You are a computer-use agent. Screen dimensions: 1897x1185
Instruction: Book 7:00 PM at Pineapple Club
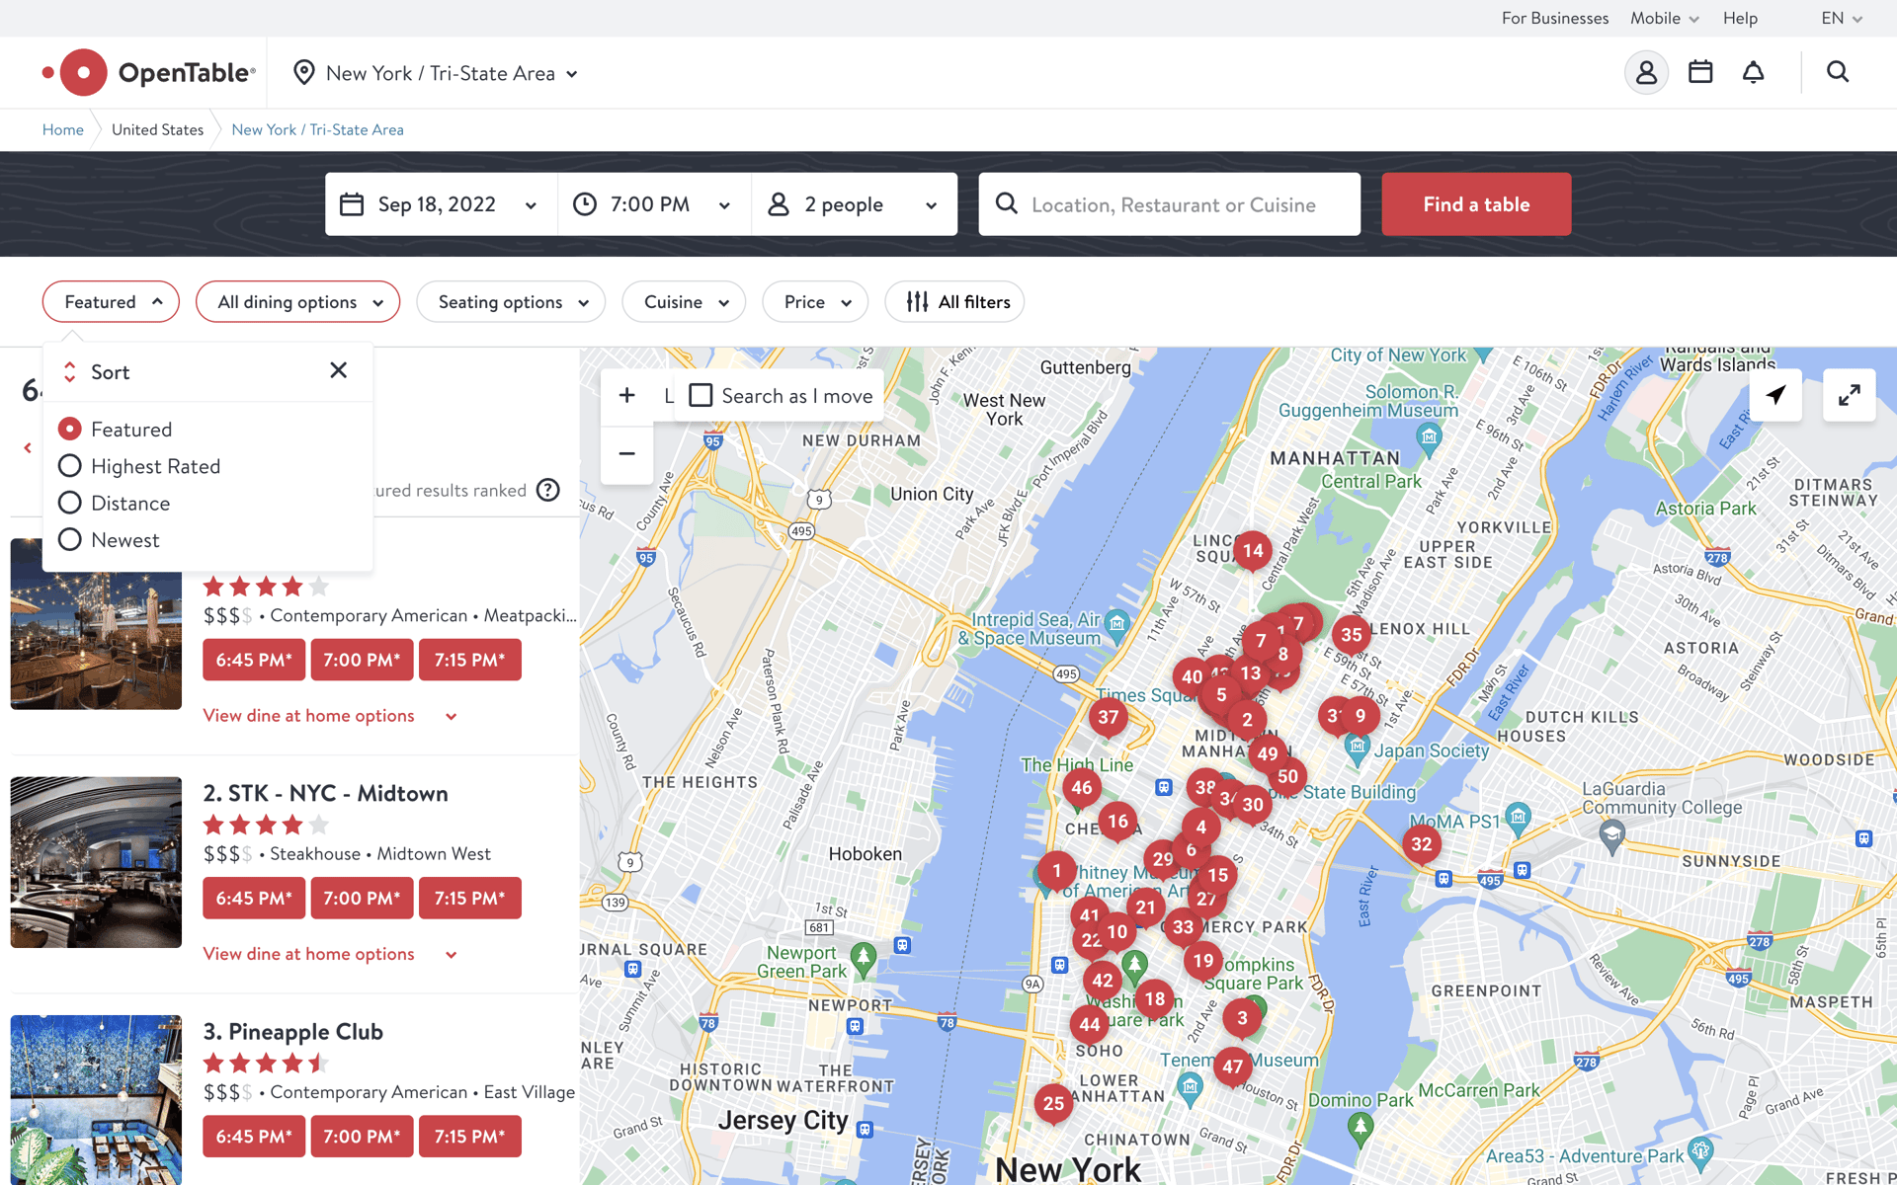pos(362,1137)
